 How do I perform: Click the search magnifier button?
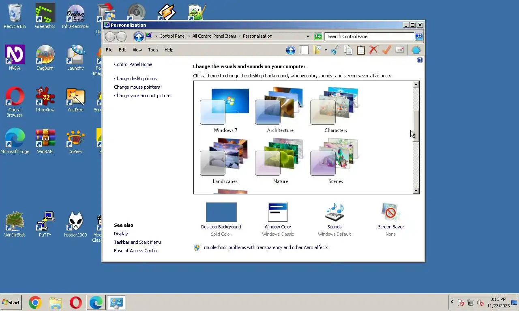pos(419,36)
